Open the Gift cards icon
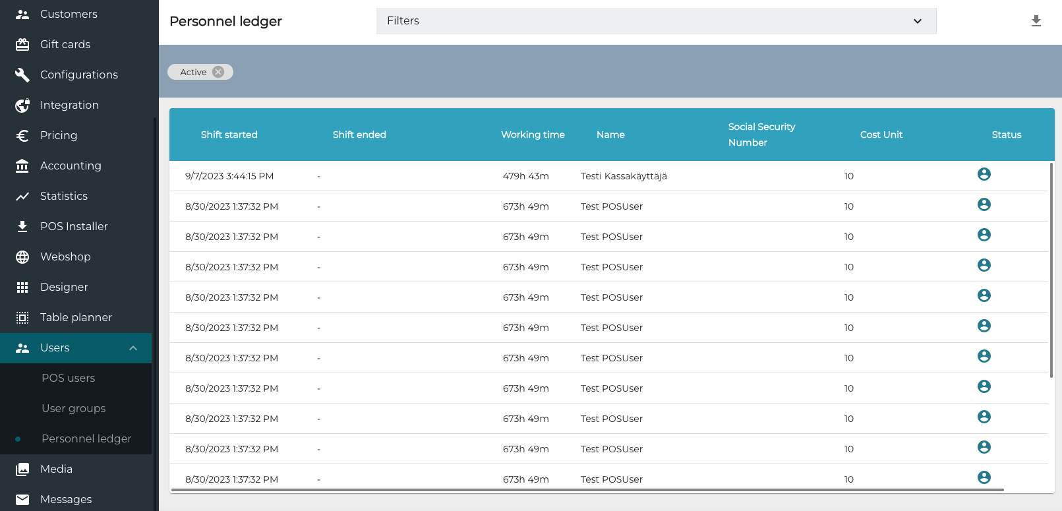The height and width of the screenshot is (511, 1062). [x=22, y=44]
